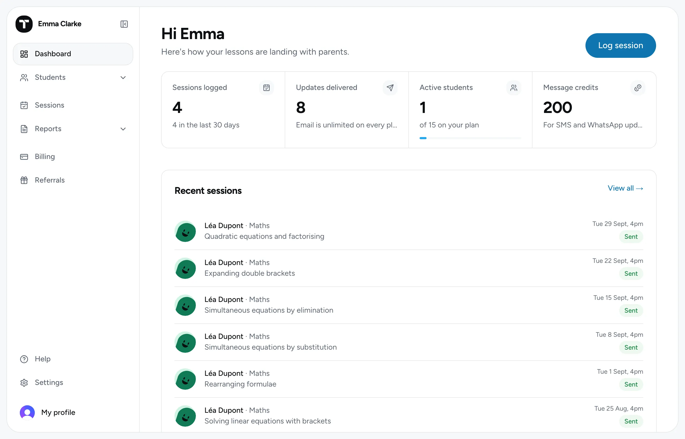Click avatar of Solving linear equations session
This screenshot has height=439, width=685.
tap(185, 416)
